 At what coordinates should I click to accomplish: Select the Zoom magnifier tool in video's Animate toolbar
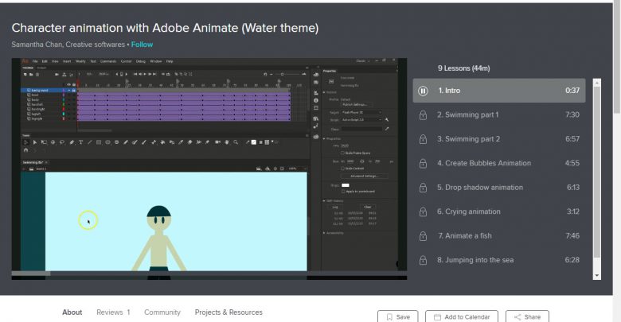236,142
